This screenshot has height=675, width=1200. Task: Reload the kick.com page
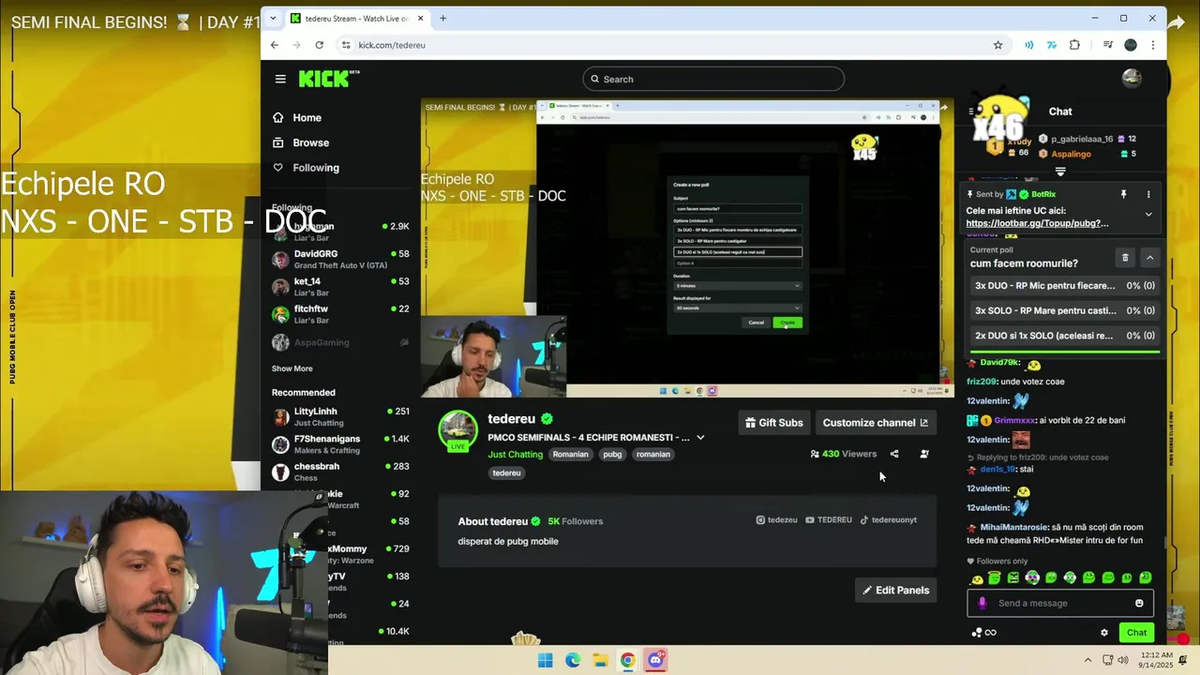coord(319,45)
